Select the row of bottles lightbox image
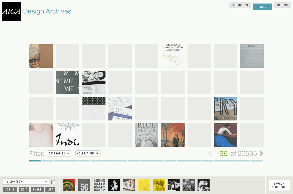The height and width of the screenshot is (194, 293). [x=129, y=185]
